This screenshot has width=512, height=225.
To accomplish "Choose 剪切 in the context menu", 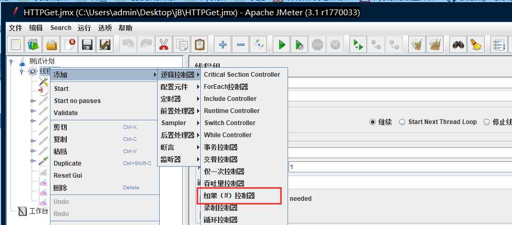I will pos(105,127).
